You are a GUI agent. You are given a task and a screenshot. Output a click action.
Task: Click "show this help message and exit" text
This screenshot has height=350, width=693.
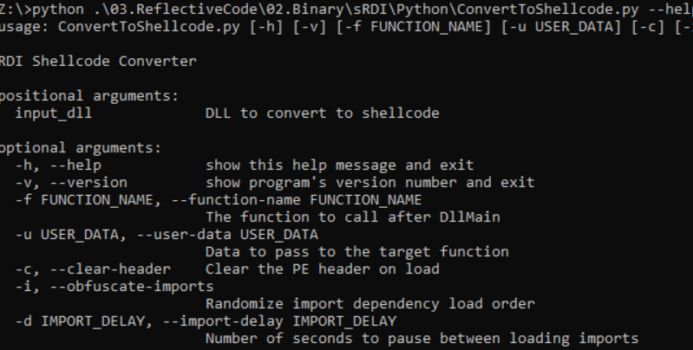click(339, 165)
